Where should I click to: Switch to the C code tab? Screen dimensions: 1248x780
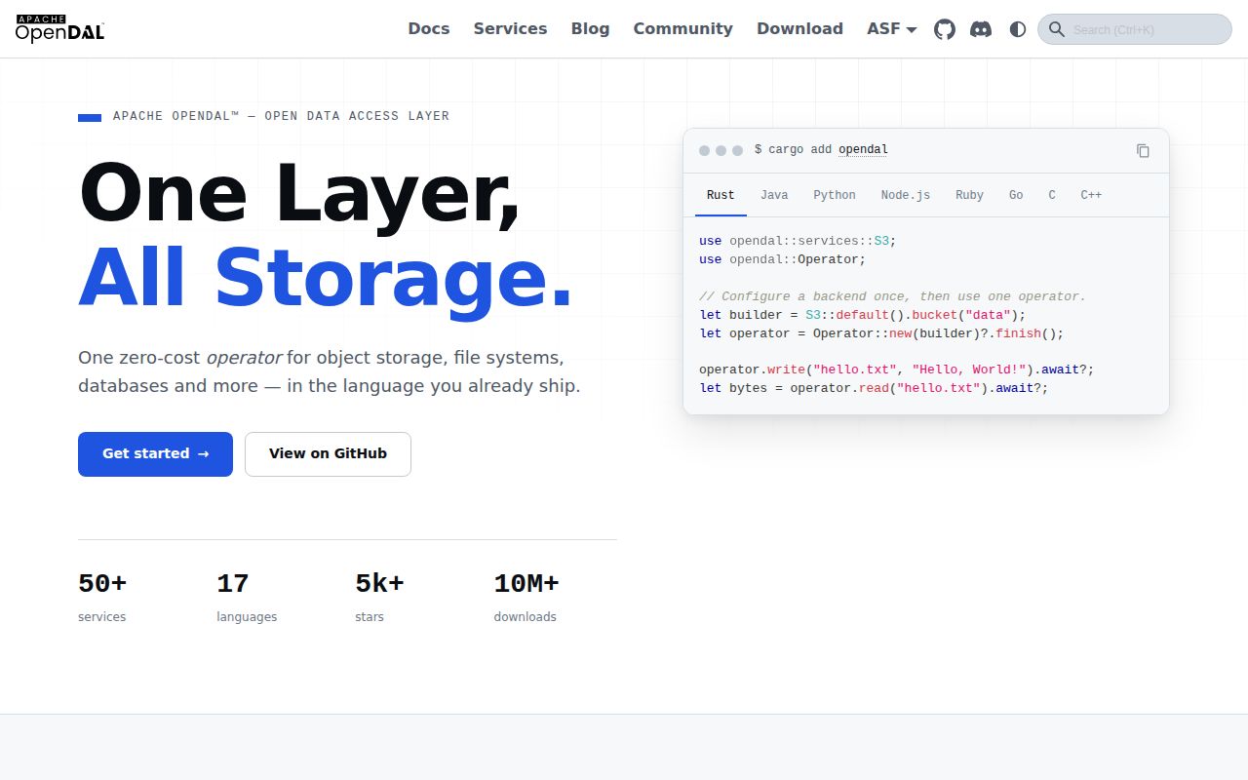coord(1052,195)
